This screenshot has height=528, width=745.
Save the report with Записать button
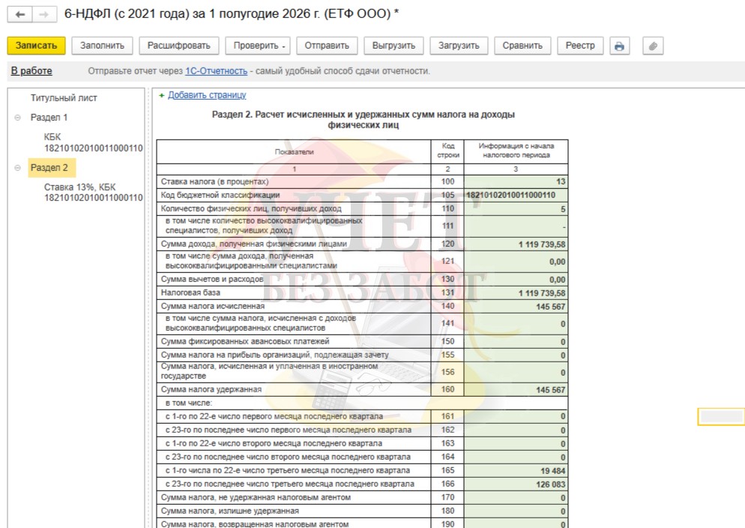pos(36,46)
